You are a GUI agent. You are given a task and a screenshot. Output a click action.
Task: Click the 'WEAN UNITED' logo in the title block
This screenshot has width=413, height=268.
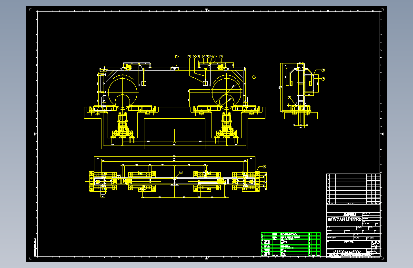[344, 219]
